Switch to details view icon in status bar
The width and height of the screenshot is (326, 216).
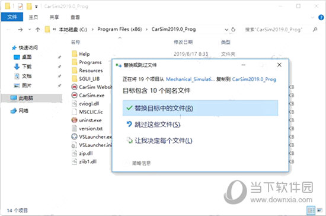point(311,211)
